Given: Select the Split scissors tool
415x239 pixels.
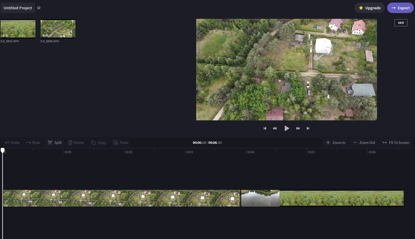Looking at the screenshot, I should click(x=55, y=142).
